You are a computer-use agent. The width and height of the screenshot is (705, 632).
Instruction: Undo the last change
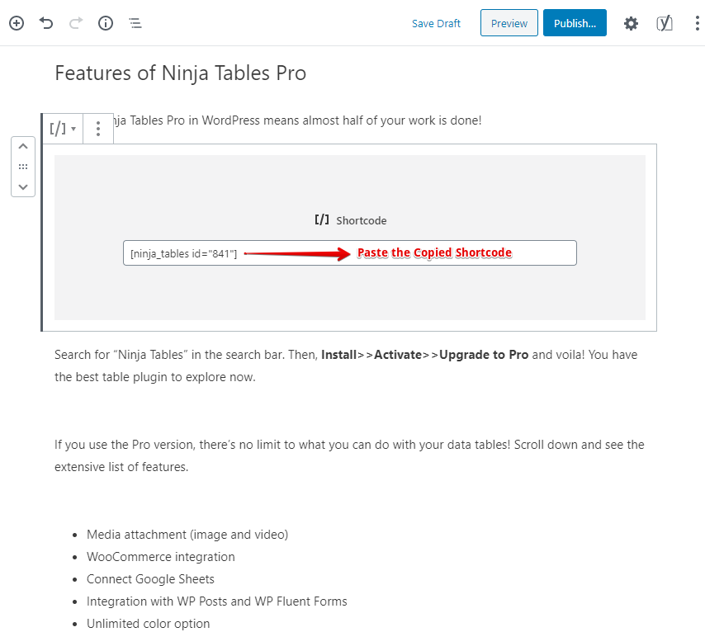point(46,23)
